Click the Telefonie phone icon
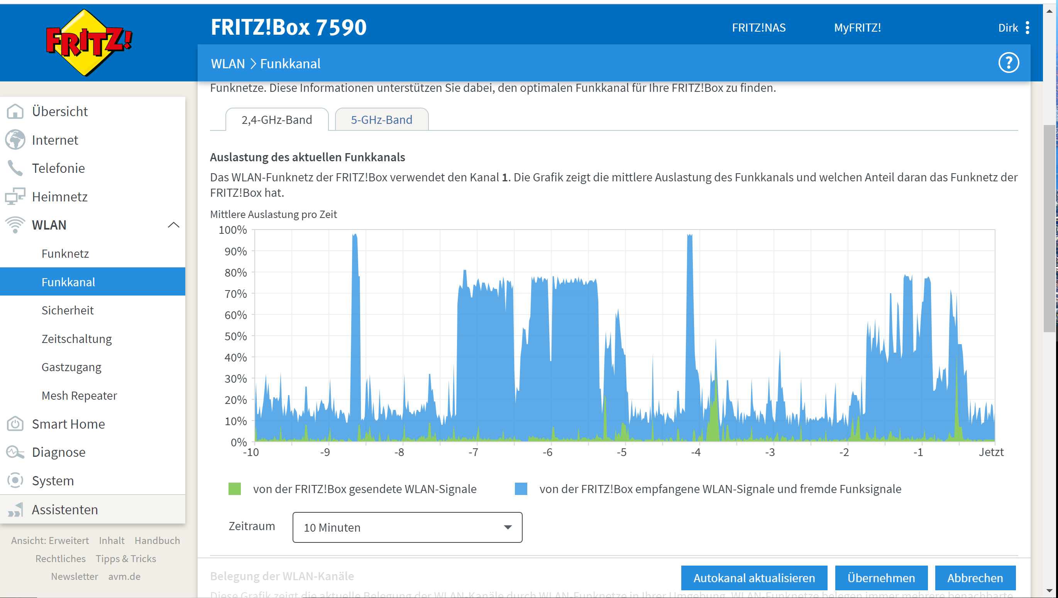 point(15,168)
